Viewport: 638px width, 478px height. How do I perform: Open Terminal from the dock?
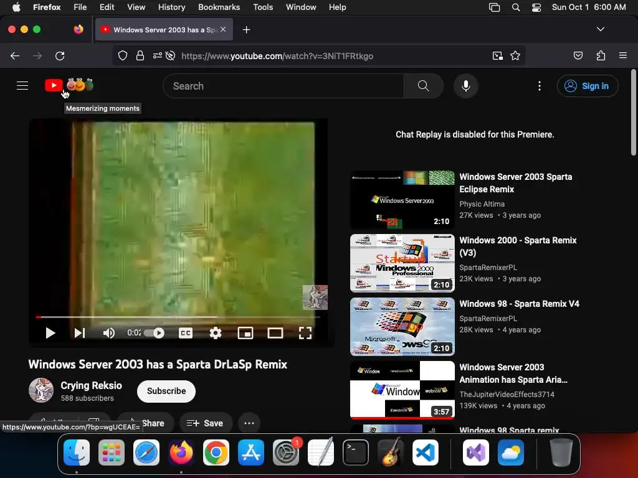point(356,452)
